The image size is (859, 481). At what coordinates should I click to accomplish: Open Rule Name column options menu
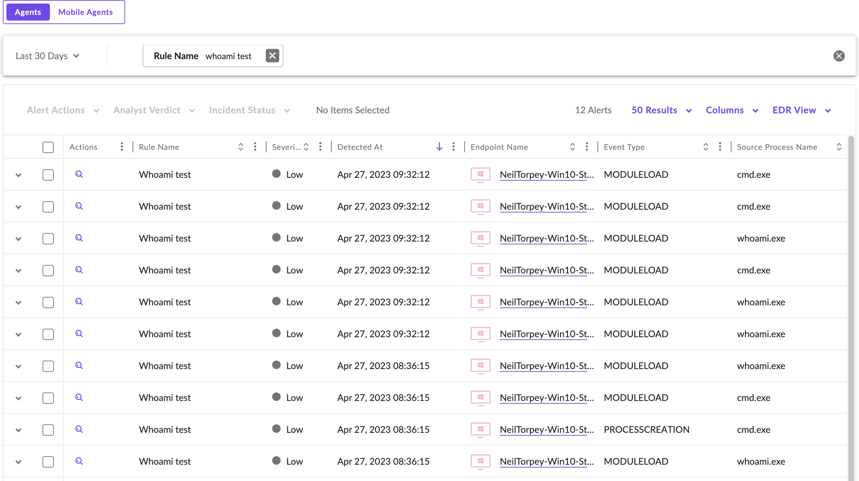[255, 147]
